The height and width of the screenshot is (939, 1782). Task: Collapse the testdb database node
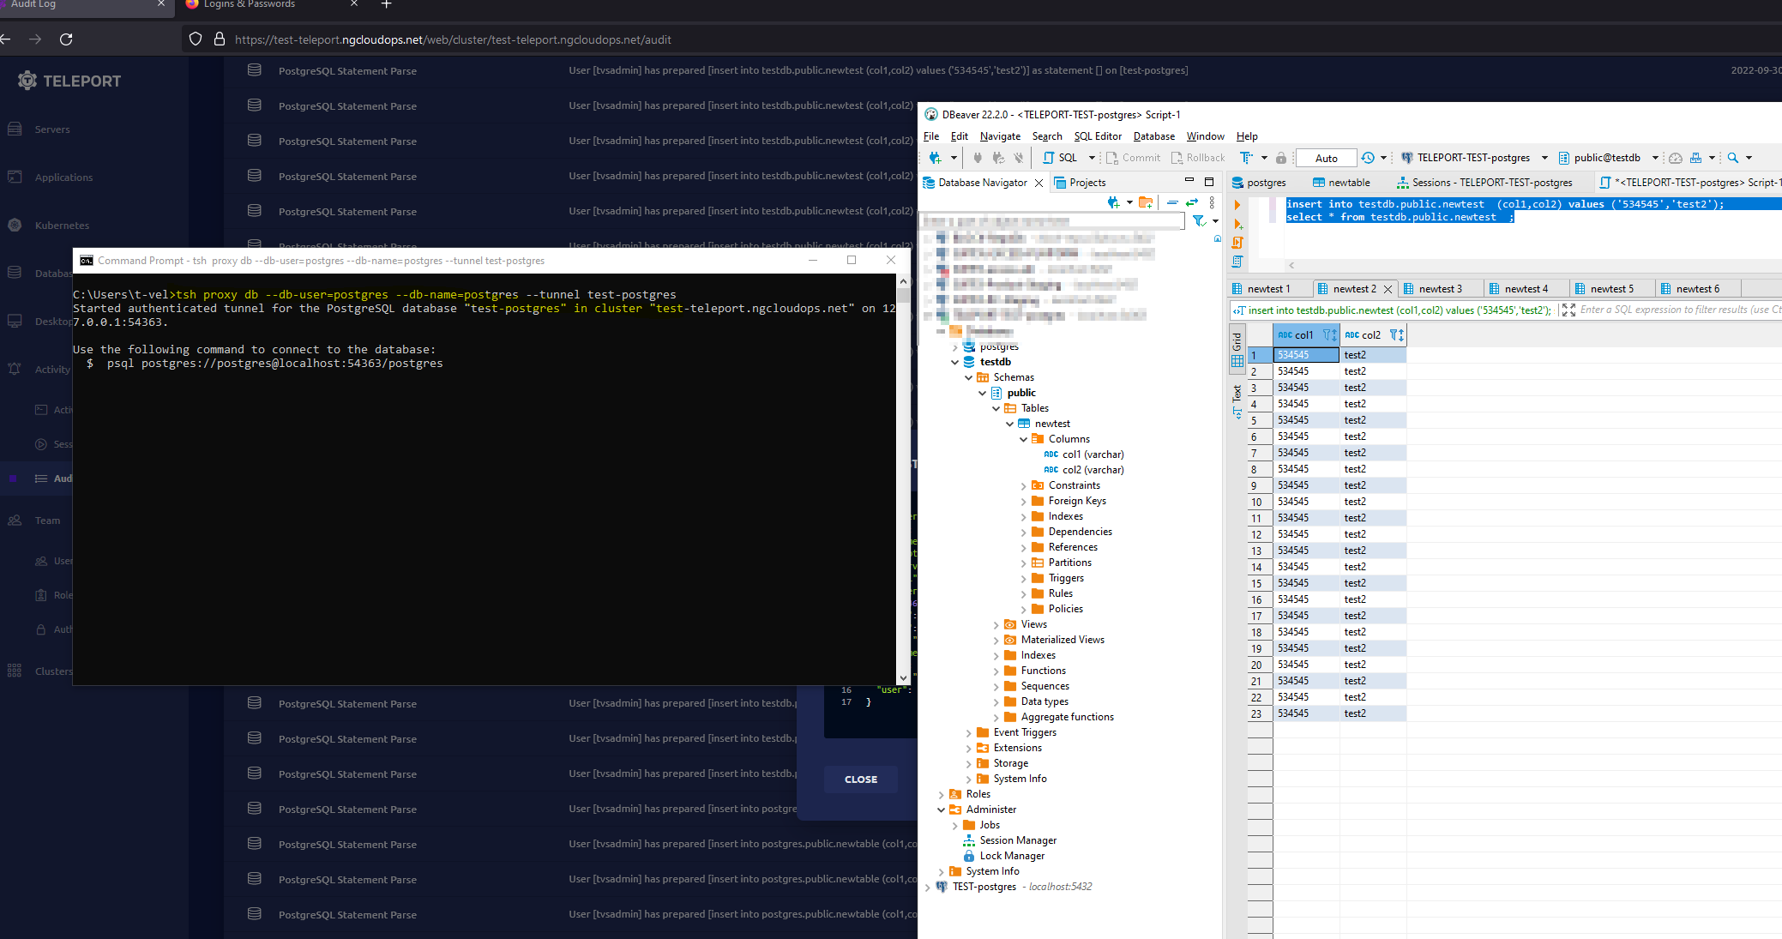pos(954,362)
